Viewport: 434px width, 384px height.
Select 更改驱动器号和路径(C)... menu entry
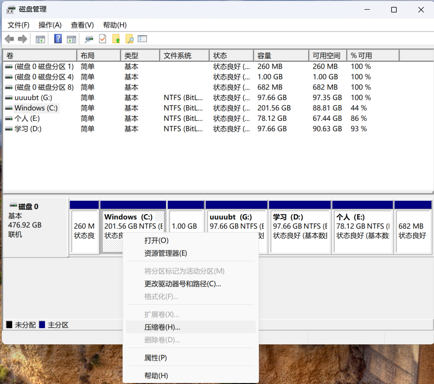190,284
